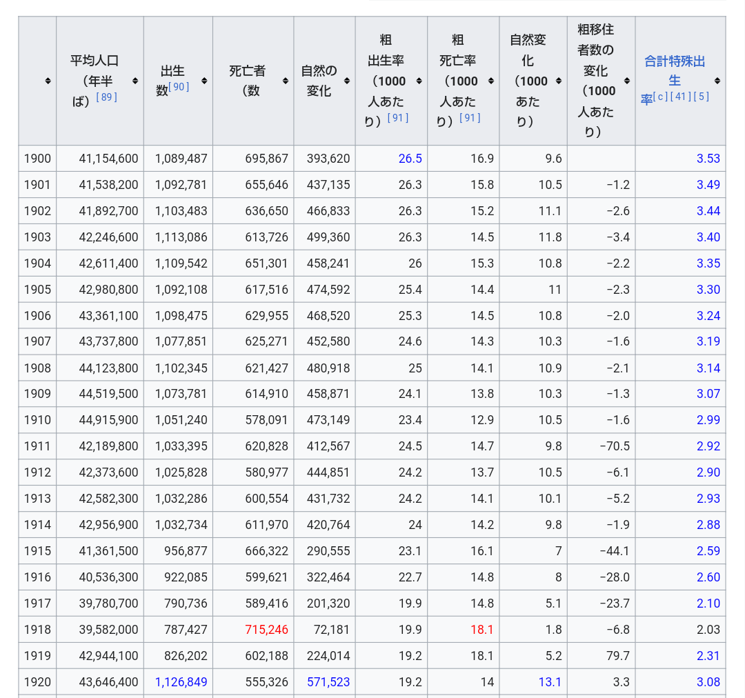Select births 956,877 for 1915
The width and height of the screenshot is (745, 698).
(178, 551)
